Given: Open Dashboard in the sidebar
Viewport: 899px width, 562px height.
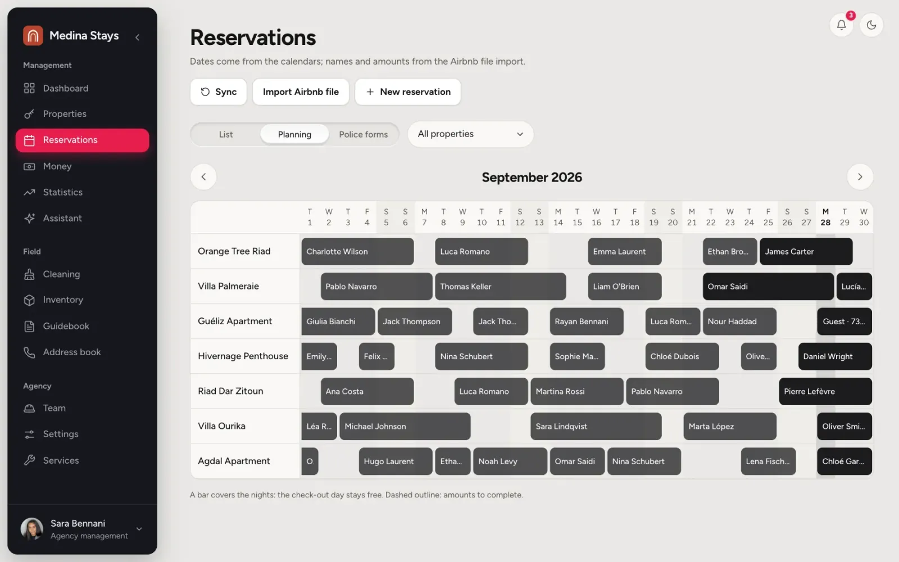Looking at the screenshot, I should coord(82,88).
